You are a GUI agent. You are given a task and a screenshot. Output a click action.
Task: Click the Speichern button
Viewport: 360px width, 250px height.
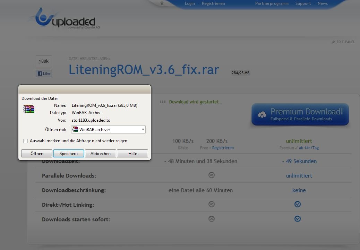point(69,153)
